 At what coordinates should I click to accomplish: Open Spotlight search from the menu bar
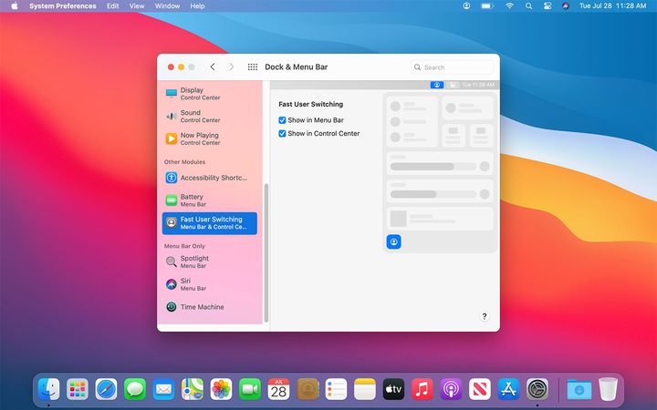528,5
